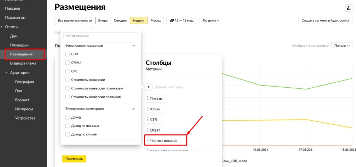Select the Показы metric chip
Image resolution: width=356 pixels, height=167 pixels.
tap(155, 99)
